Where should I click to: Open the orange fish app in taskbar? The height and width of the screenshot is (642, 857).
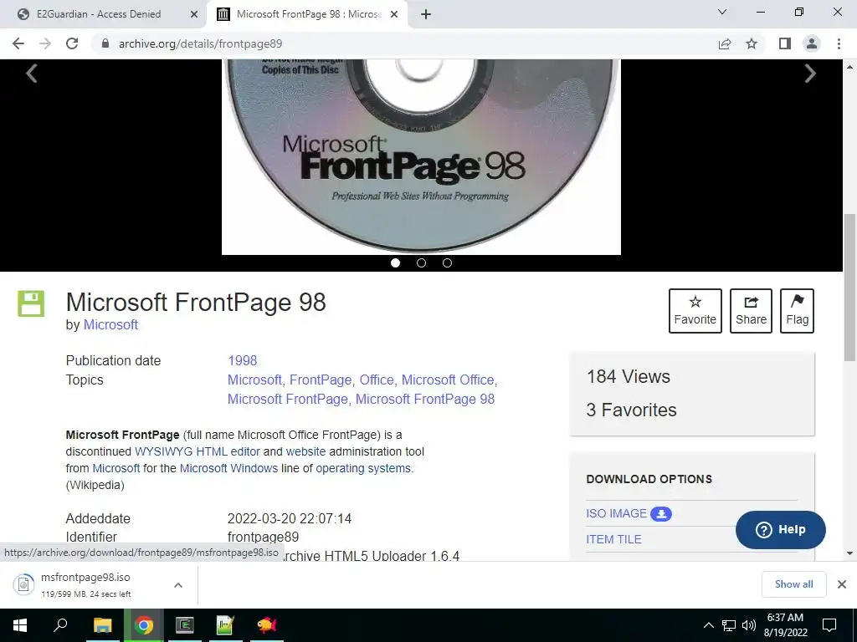[x=267, y=625]
